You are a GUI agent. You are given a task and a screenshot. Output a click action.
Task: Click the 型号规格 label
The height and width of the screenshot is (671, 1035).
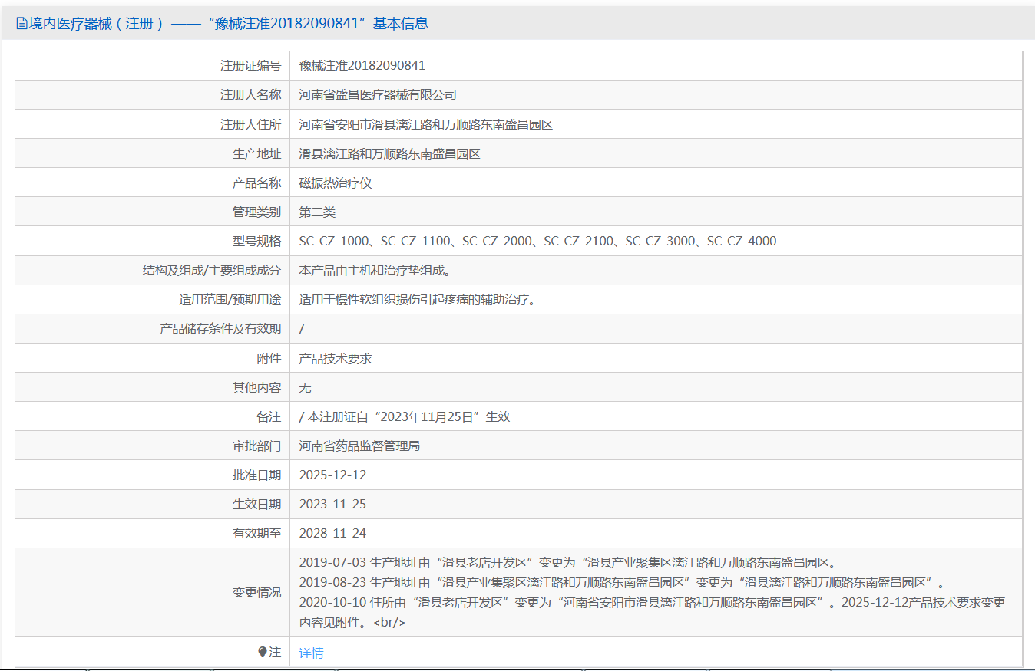click(256, 241)
